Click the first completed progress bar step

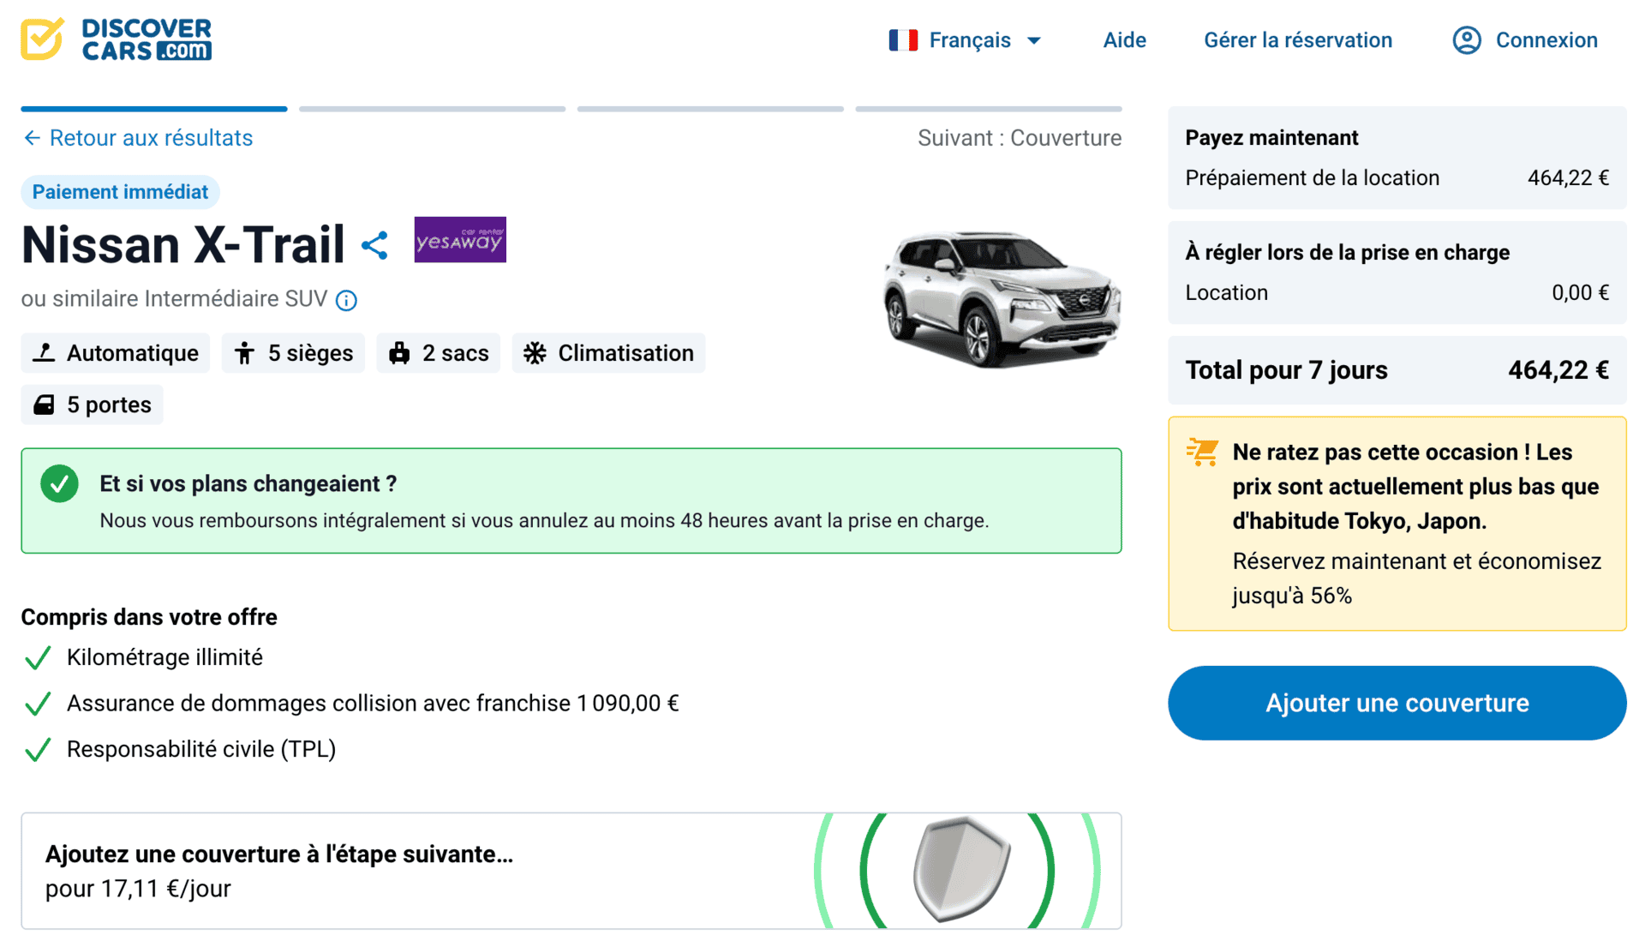point(154,109)
